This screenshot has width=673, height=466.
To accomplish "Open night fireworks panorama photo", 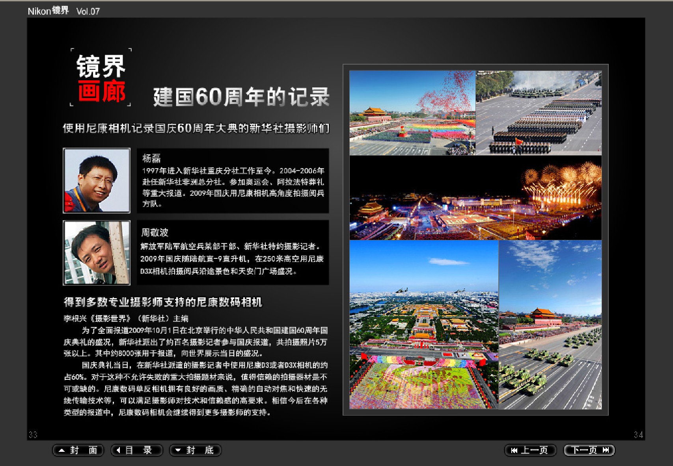I will pos(475,198).
